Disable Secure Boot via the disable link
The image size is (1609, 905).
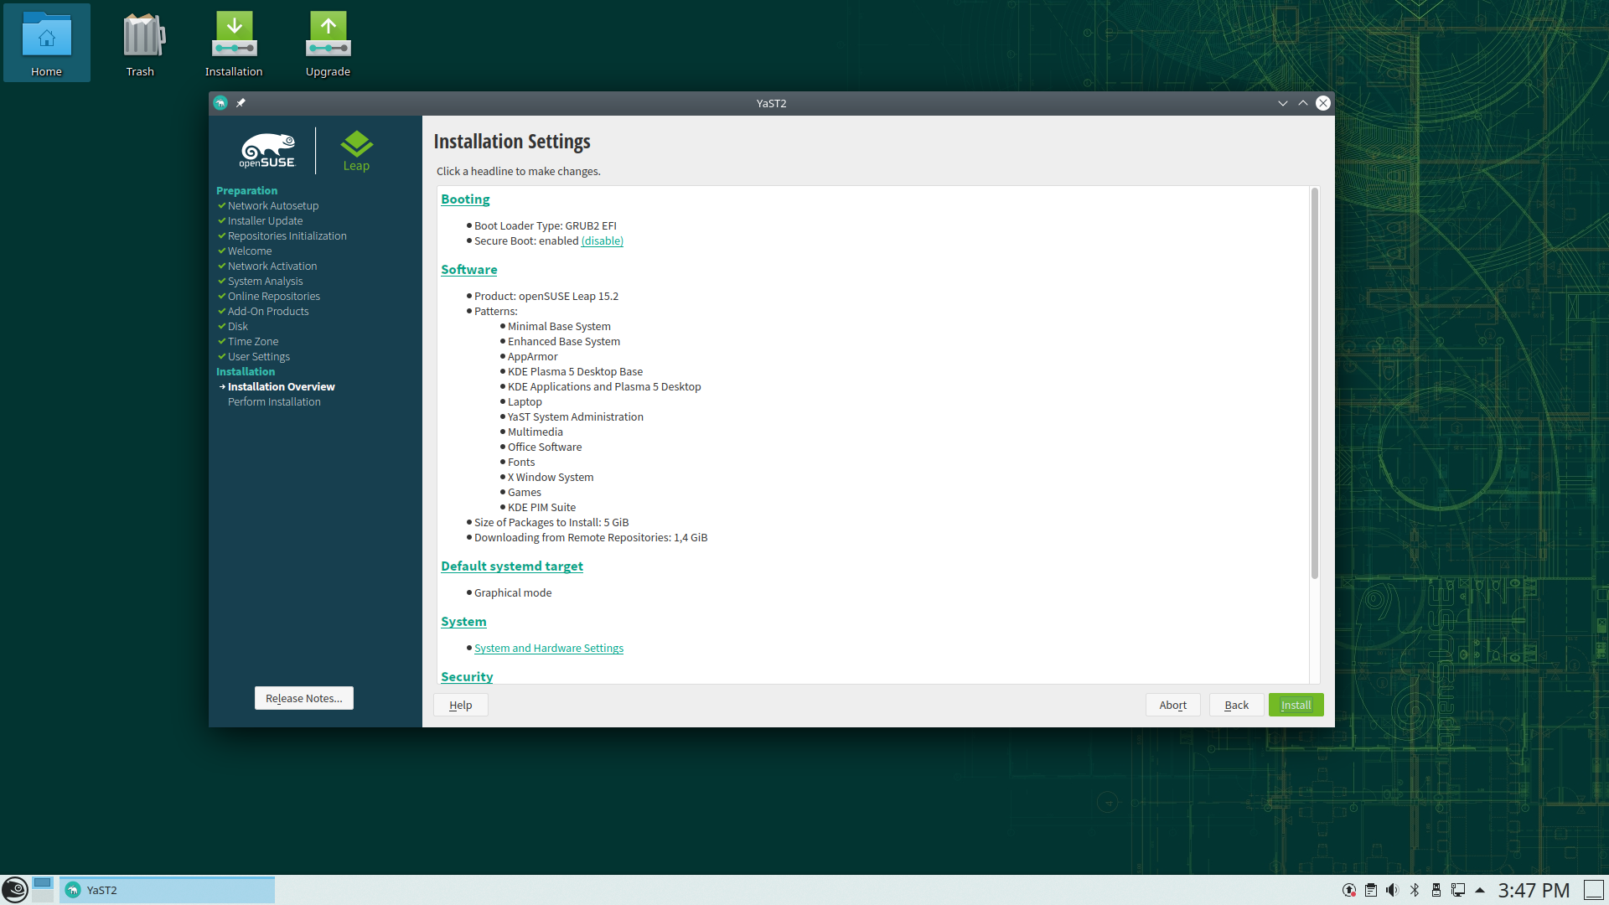coord(602,241)
